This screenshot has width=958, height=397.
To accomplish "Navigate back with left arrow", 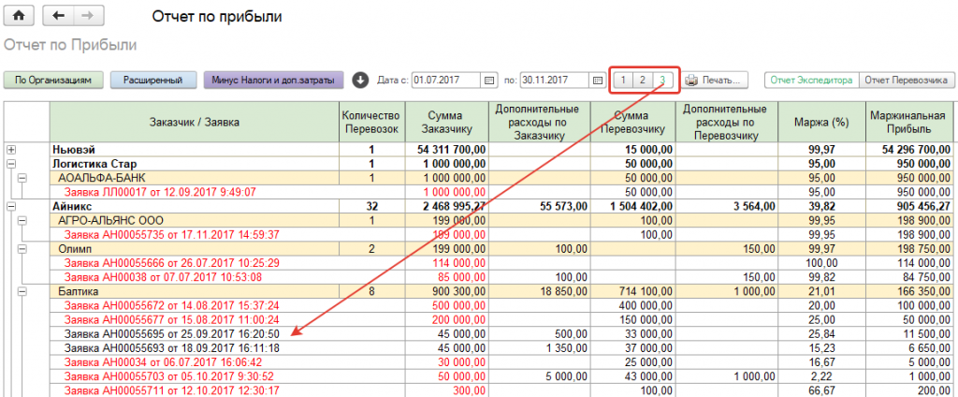I will 58,16.
